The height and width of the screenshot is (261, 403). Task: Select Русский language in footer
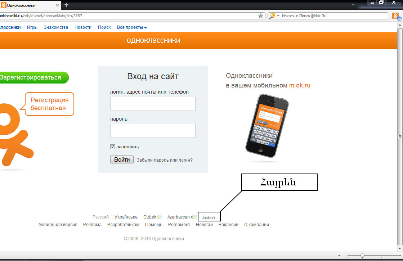pos(100,217)
